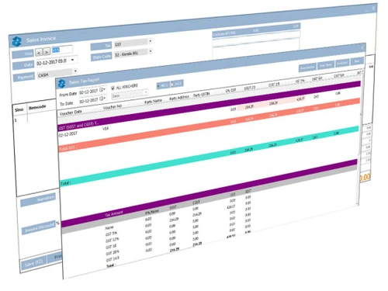Click the partly hidden Print button in Sales Invoice
388x291 pixels.
(x=55, y=257)
